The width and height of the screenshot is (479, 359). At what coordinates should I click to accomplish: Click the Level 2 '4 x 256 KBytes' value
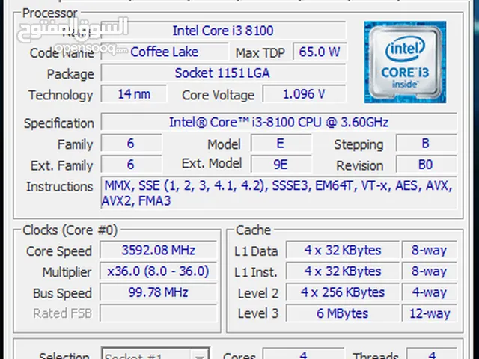343,292
